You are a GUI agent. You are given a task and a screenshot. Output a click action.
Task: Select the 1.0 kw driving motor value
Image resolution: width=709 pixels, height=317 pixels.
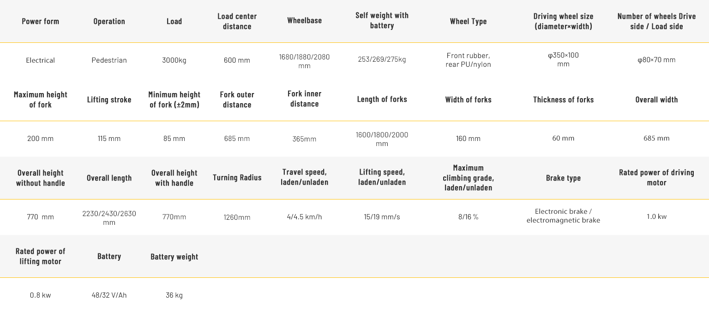656,217
